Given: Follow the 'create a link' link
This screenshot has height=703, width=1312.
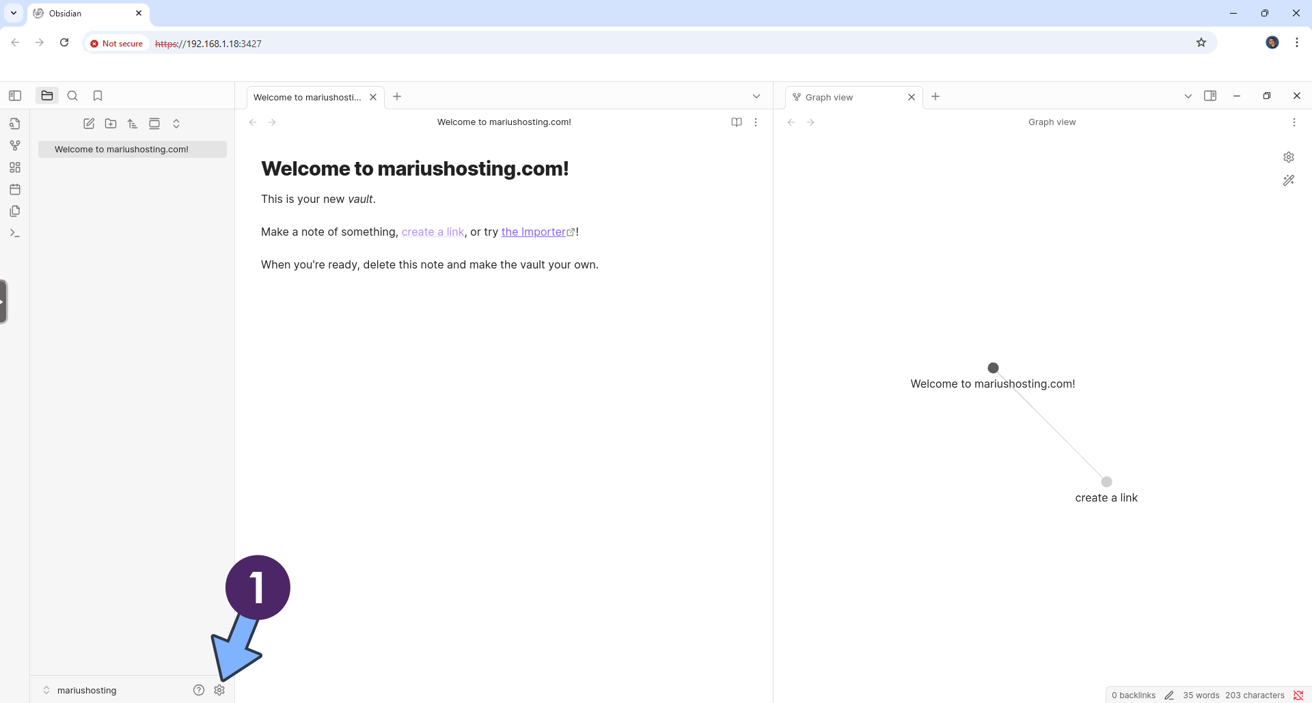Looking at the screenshot, I should point(433,232).
